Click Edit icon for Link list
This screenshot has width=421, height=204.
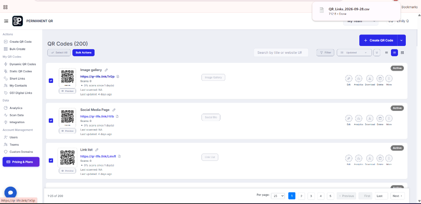pyautogui.click(x=349, y=158)
